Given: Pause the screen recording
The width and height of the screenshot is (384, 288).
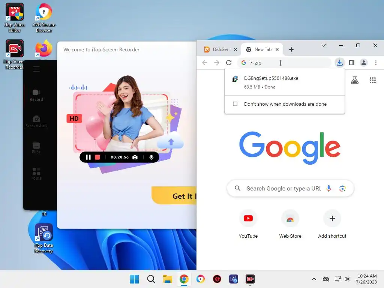Looking at the screenshot, I should coord(88,157).
